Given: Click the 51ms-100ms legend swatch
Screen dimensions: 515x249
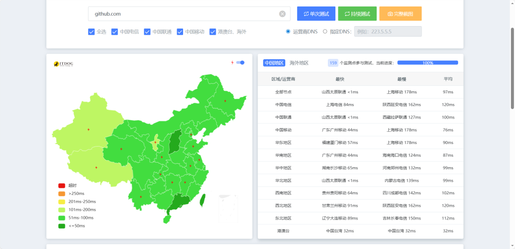Looking at the screenshot, I should (61, 218).
